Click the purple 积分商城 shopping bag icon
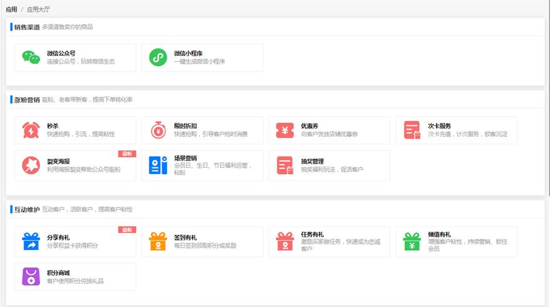The width and height of the screenshot is (550, 307). pyautogui.click(x=31, y=277)
